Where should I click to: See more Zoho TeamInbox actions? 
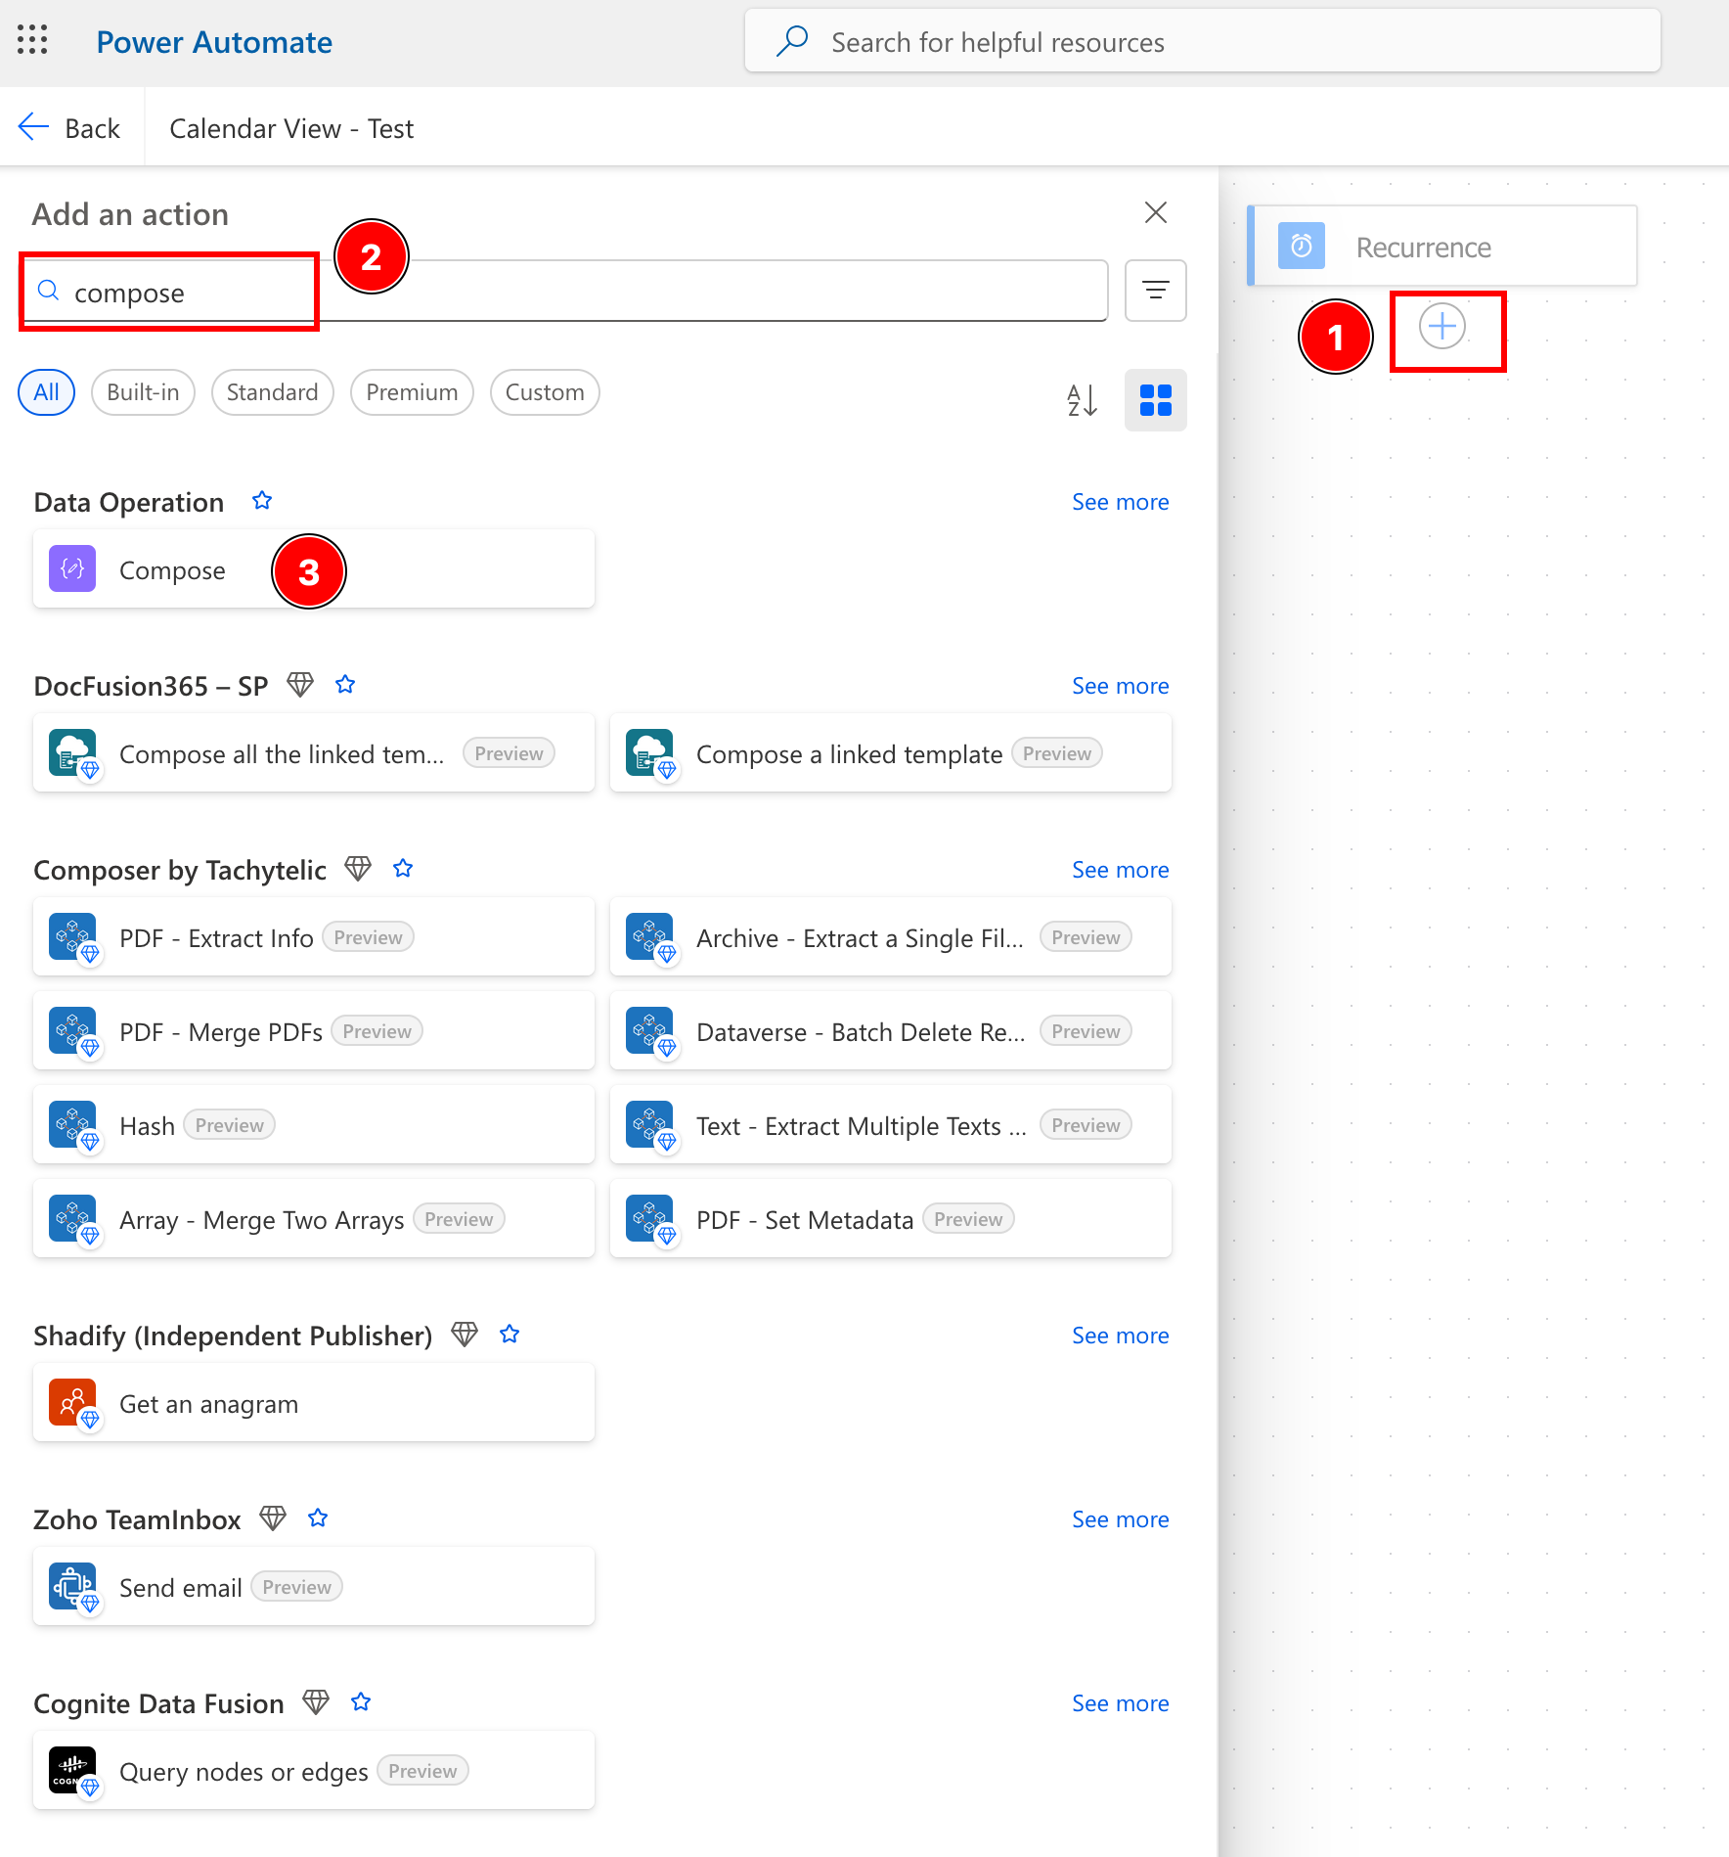[1120, 1519]
